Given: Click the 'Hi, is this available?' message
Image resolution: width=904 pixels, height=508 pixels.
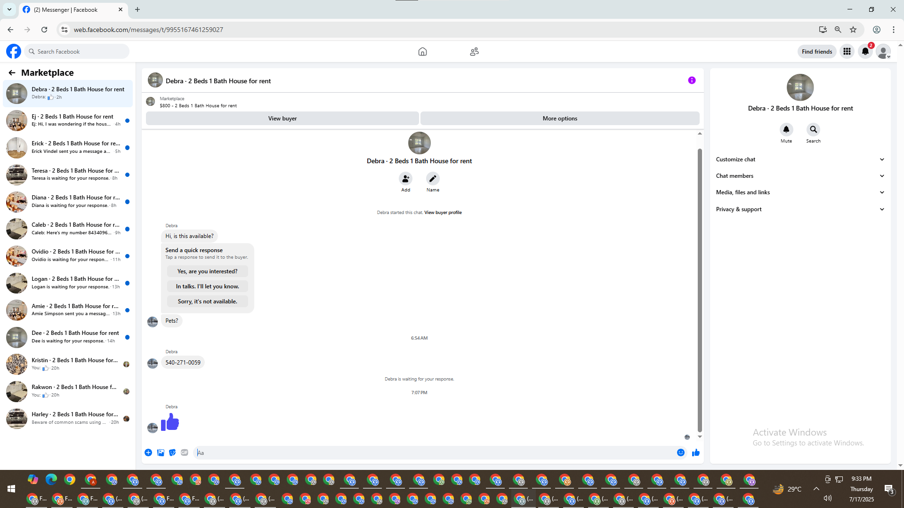Looking at the screenshot, I should pos(189,236).
